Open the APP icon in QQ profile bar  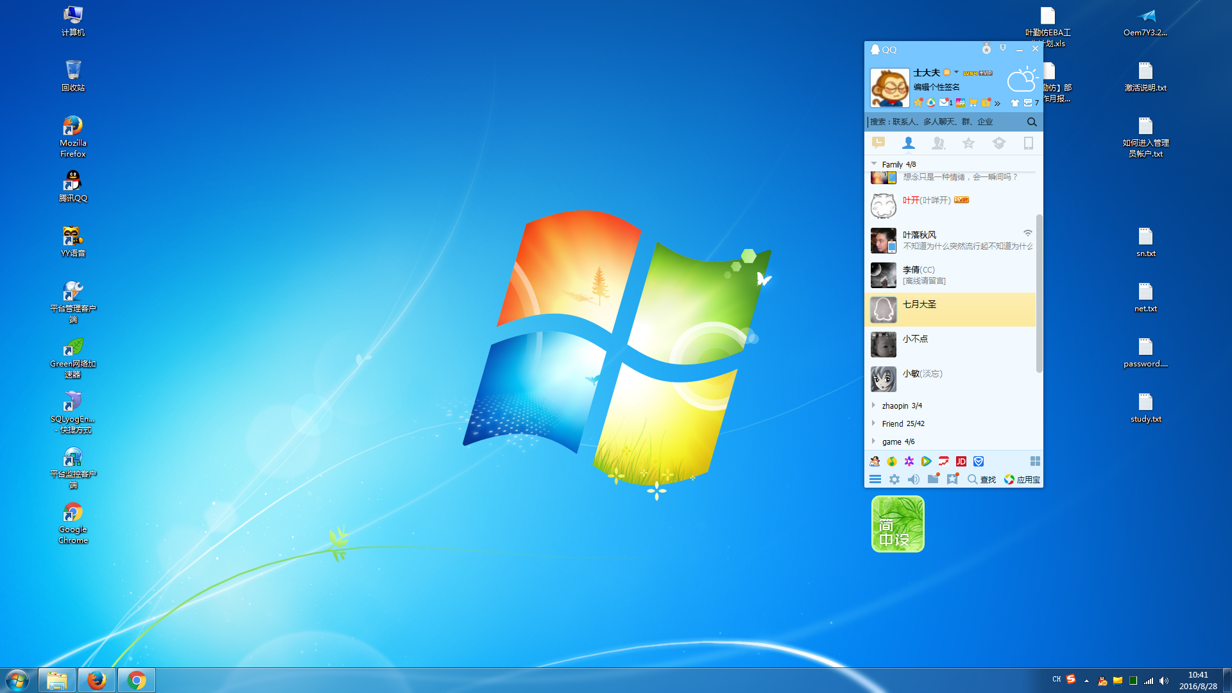(x=960, y=103)
